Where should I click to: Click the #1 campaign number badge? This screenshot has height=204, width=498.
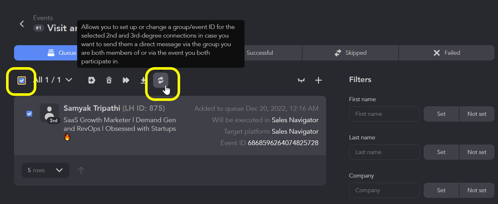point(39,28)
